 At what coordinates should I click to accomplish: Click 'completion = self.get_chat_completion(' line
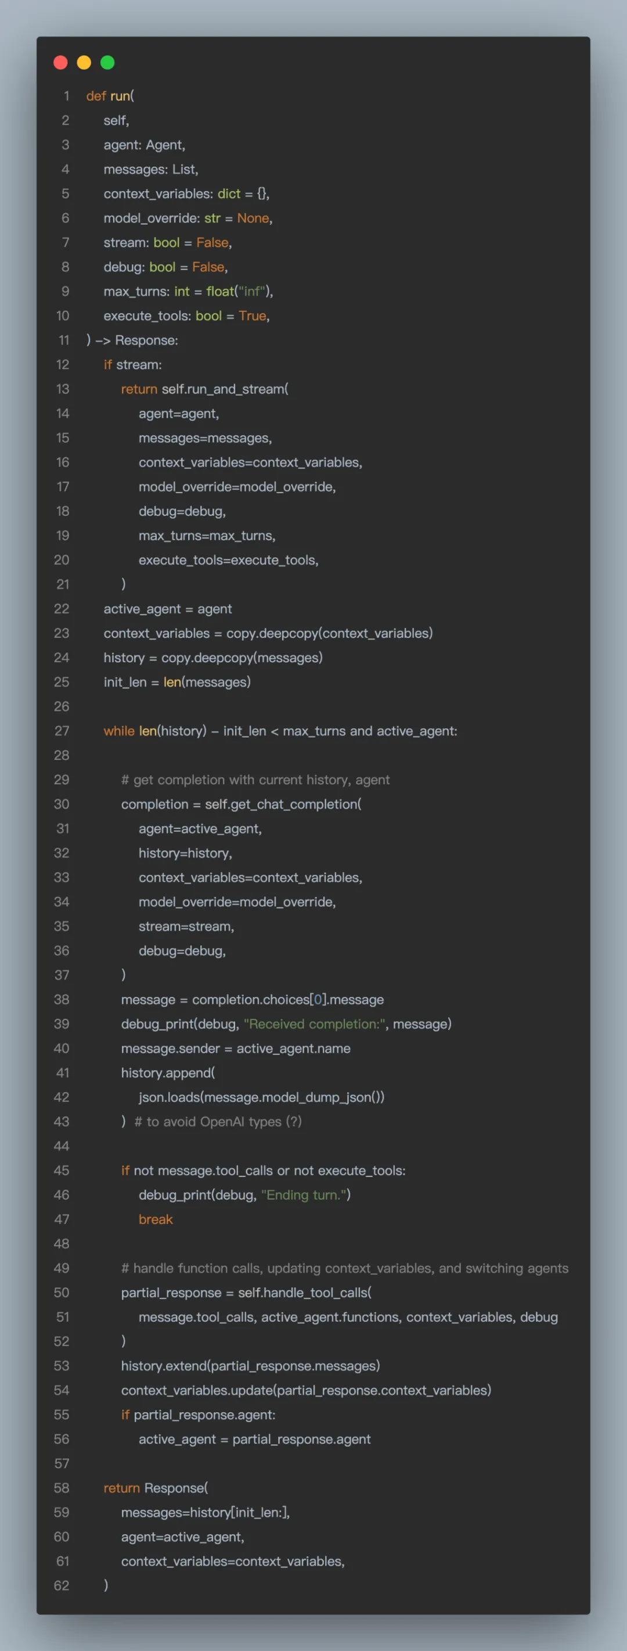tap(242, 805)
